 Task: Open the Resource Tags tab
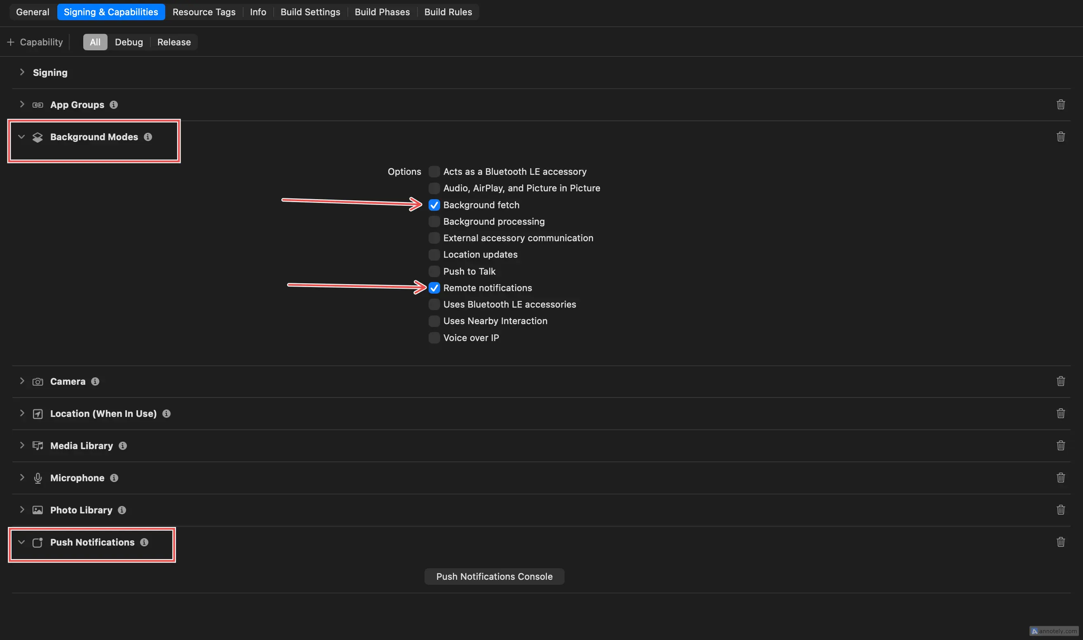point(204,12)
